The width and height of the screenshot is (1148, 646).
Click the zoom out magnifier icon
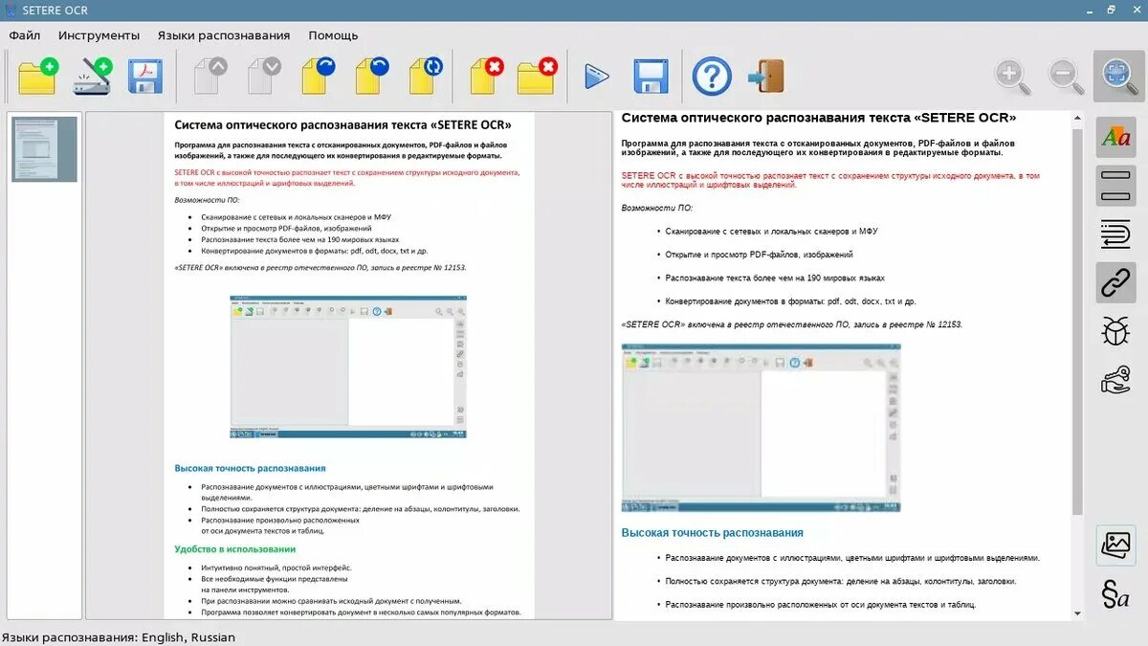point(1066,77)
